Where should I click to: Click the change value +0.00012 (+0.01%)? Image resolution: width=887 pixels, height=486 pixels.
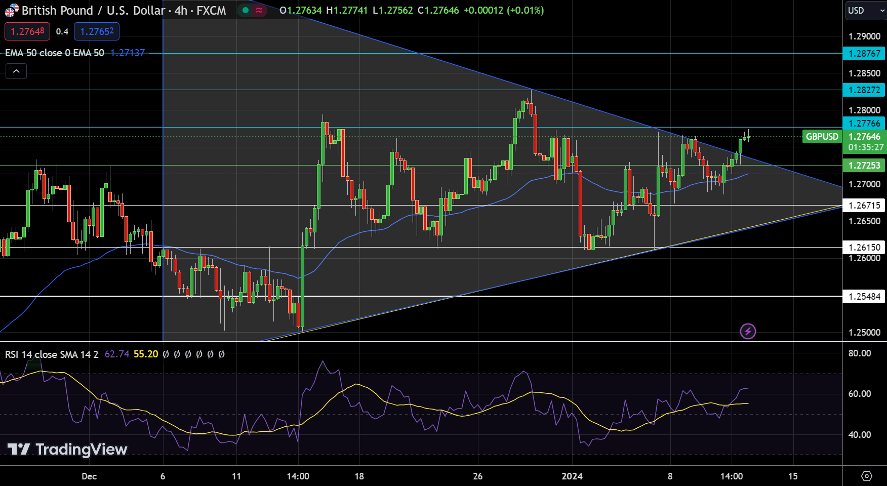[504, 10]
